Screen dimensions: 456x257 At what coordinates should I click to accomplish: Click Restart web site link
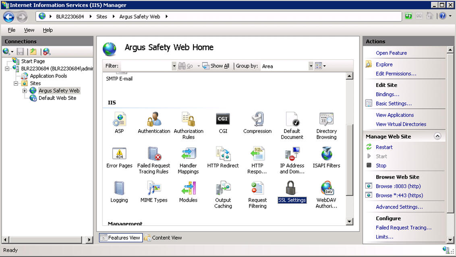(x=384, y=147)
